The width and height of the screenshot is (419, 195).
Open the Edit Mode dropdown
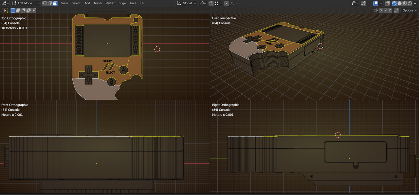pos(26,3)
